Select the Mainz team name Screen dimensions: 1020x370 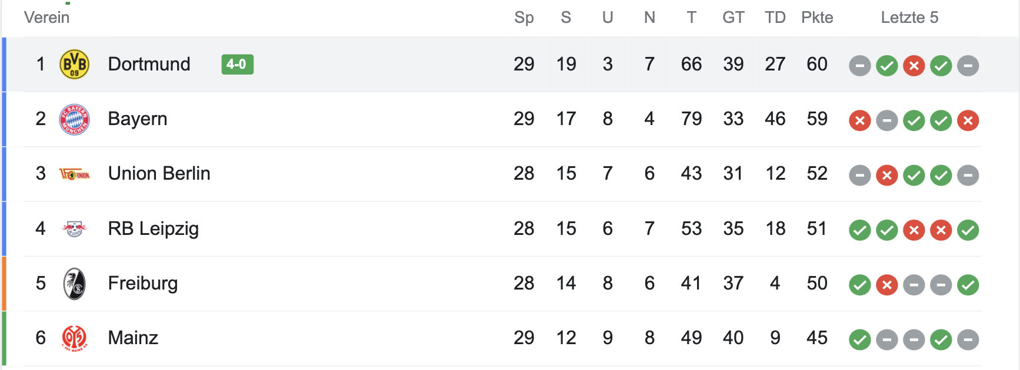tap(133, 338)
